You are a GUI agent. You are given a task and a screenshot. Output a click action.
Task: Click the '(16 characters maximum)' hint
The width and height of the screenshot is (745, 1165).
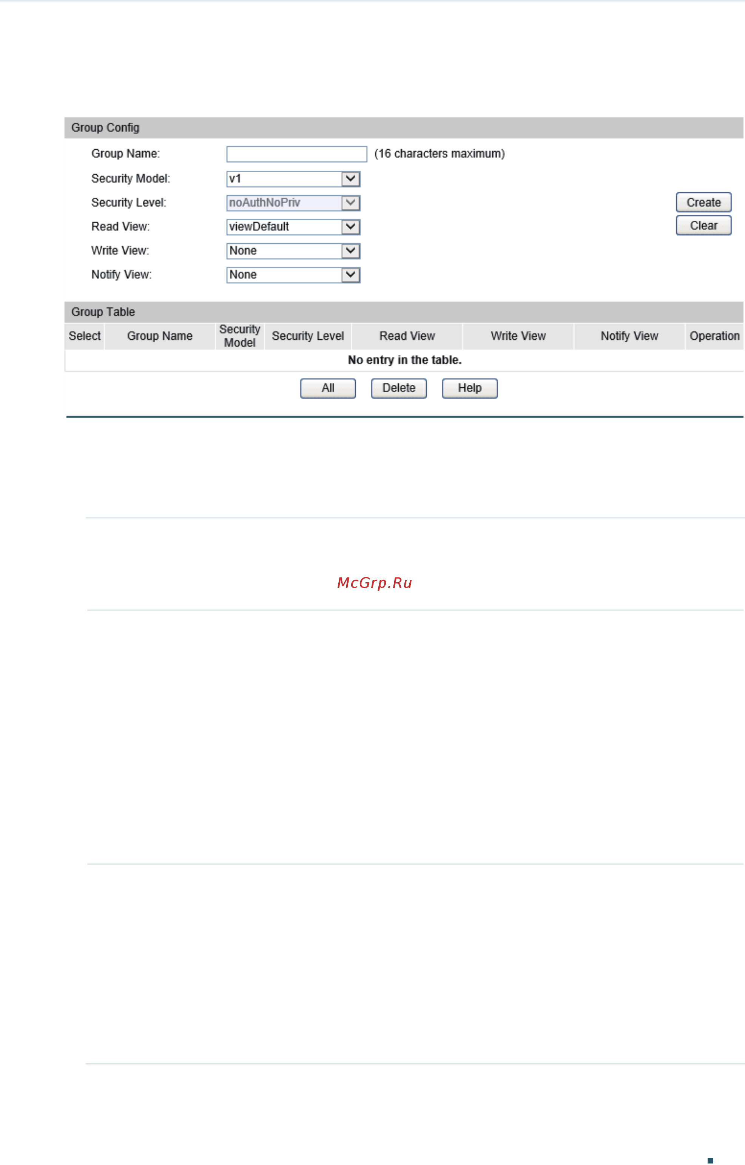coord(439,154)
